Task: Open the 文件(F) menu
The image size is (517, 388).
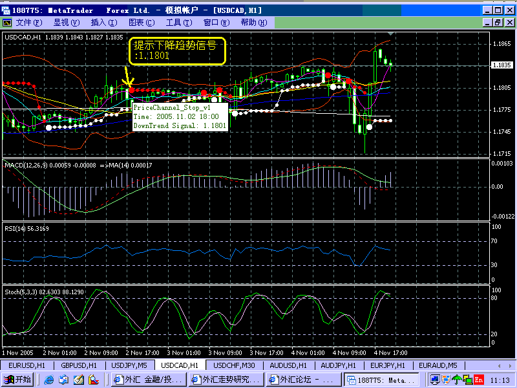Action: click(x=29, y=23)
